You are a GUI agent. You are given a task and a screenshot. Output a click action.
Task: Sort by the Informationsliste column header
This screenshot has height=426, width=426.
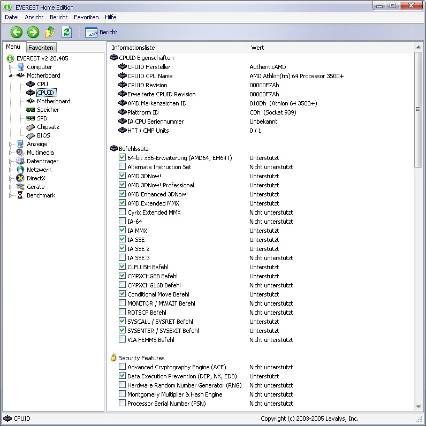point(177,48)
